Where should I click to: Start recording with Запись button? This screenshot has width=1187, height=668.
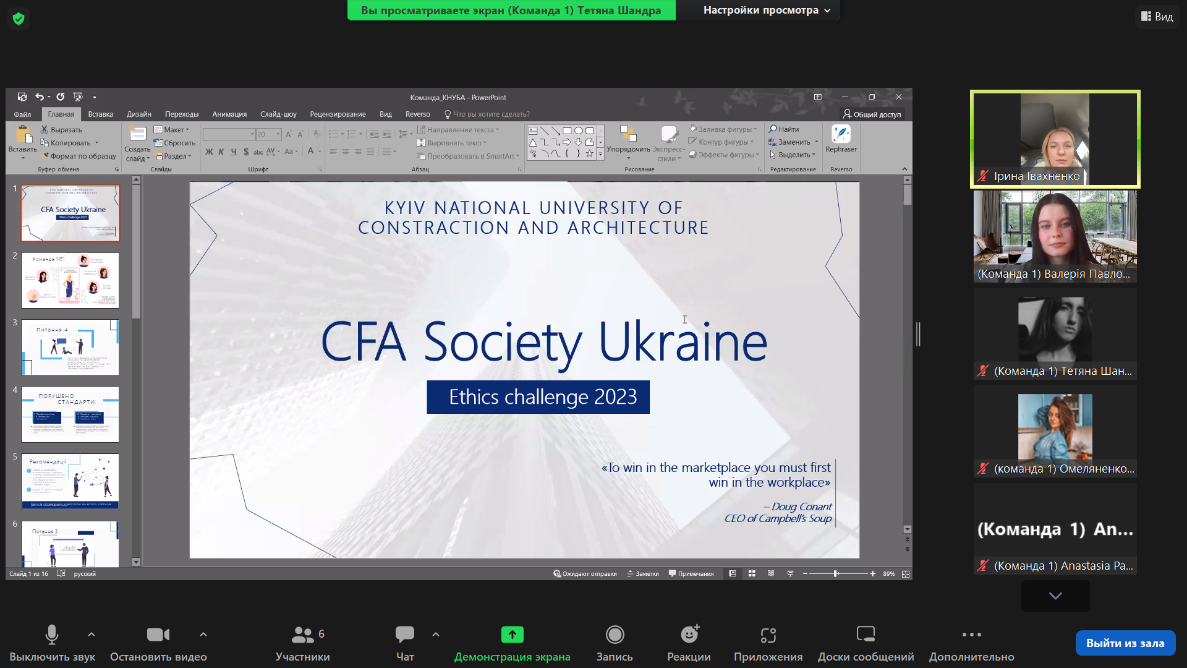pos(615,643)
